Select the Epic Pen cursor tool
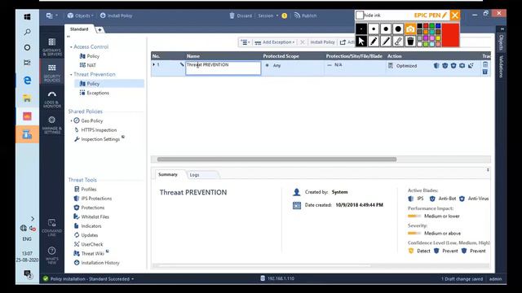The width and height of the screenshot is (522, 293). 361,42
